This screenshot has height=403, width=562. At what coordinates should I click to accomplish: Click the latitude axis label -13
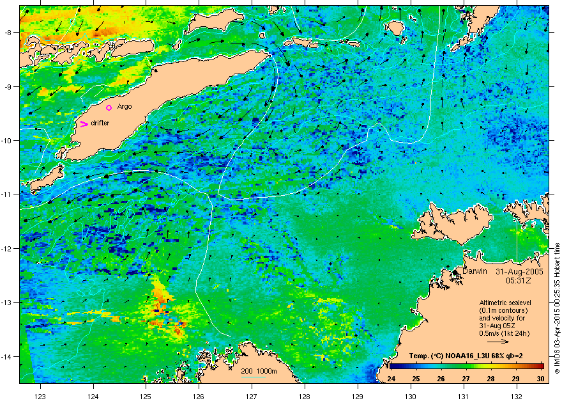point(6,303)
